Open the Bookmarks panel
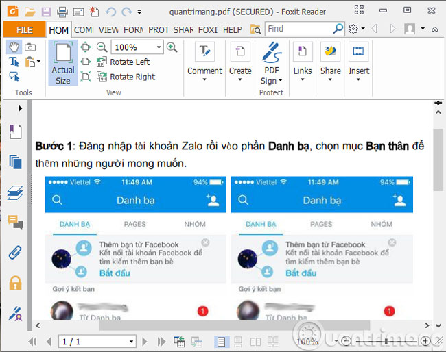The width and height of the screenshot is (446, 352). [15, 131]
